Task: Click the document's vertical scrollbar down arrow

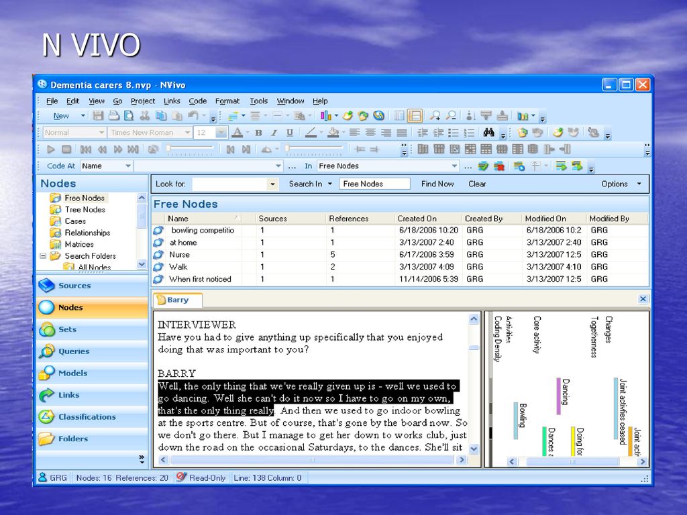Action: click(x=474, y=449)
